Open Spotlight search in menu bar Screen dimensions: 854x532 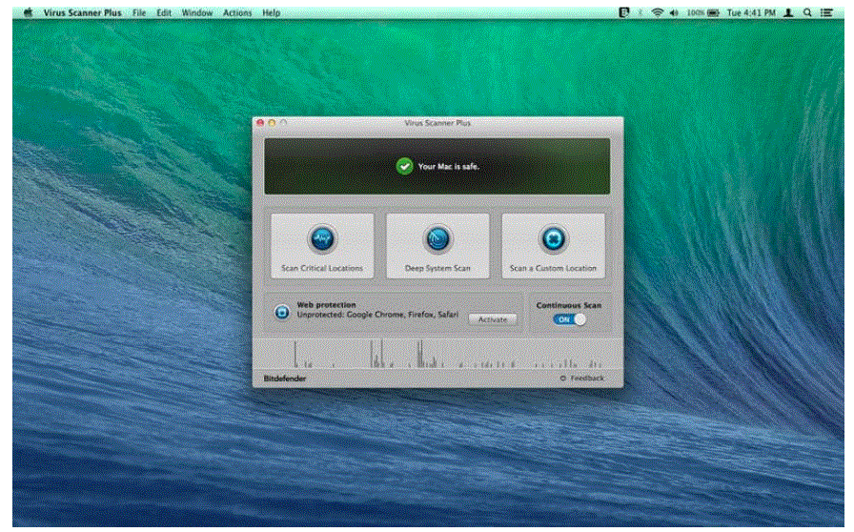tap(807, 12)
